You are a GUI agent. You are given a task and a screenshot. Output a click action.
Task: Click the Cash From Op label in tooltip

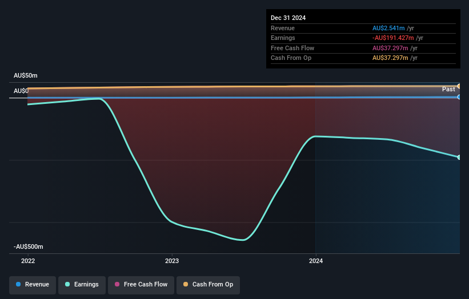291,58
